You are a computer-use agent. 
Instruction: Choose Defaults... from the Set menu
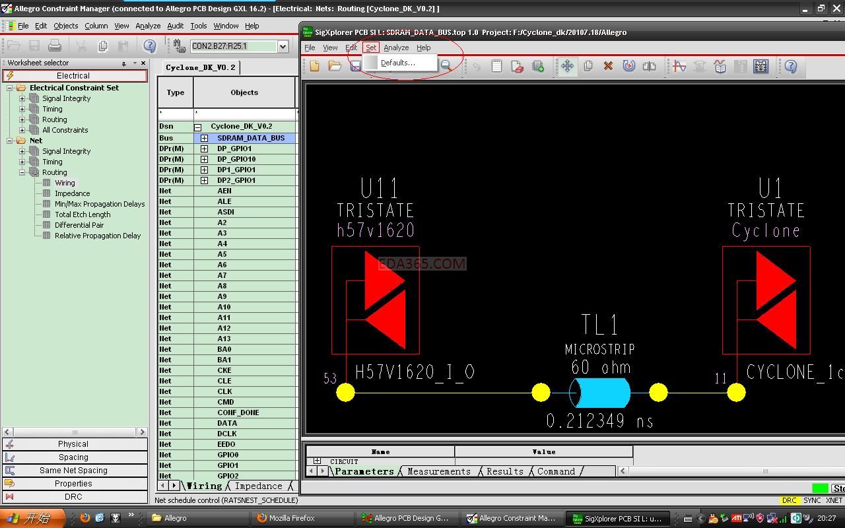point(398,63)
